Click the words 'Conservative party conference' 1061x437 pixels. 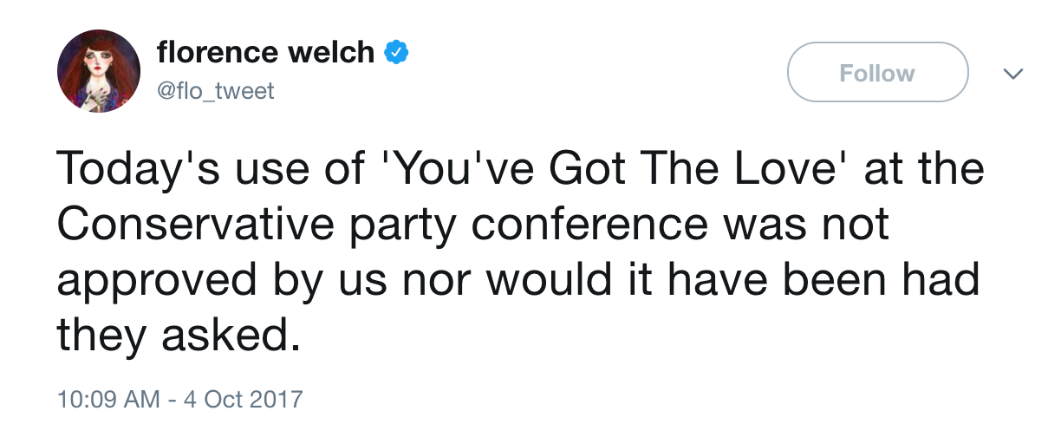pyautogui.click(x=382, y=225)
